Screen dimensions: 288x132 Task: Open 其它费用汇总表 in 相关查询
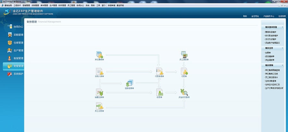pos(271,74)
